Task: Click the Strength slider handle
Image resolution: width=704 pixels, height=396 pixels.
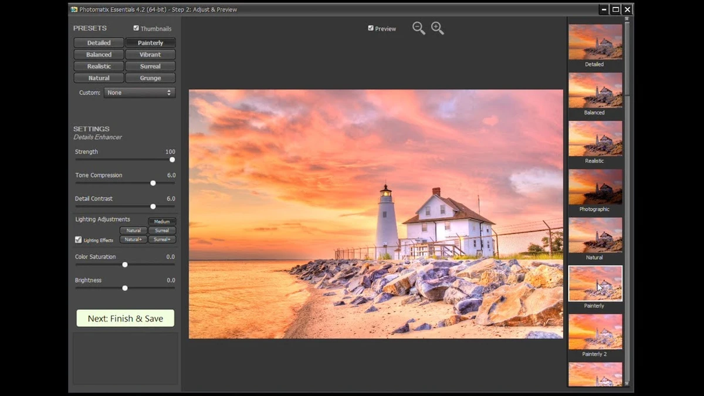Action: click(172, 160)
